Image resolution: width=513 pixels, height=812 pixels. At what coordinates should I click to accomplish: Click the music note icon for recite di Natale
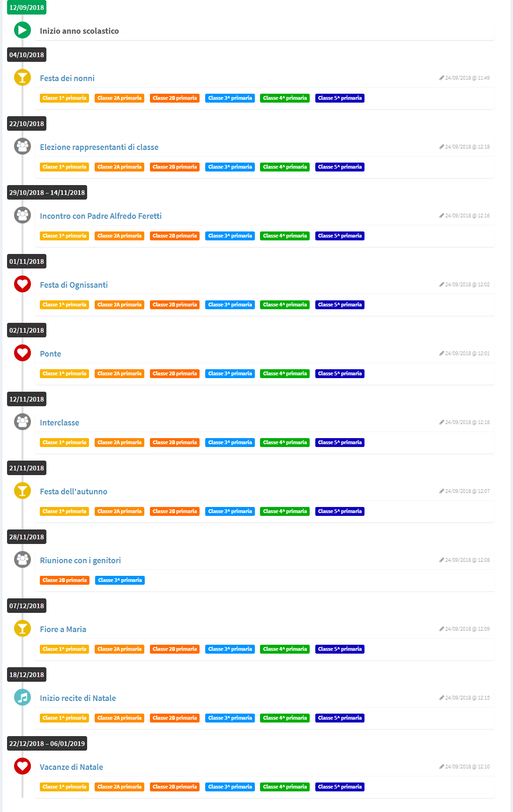pyautogui.click(x=22, y=698)
